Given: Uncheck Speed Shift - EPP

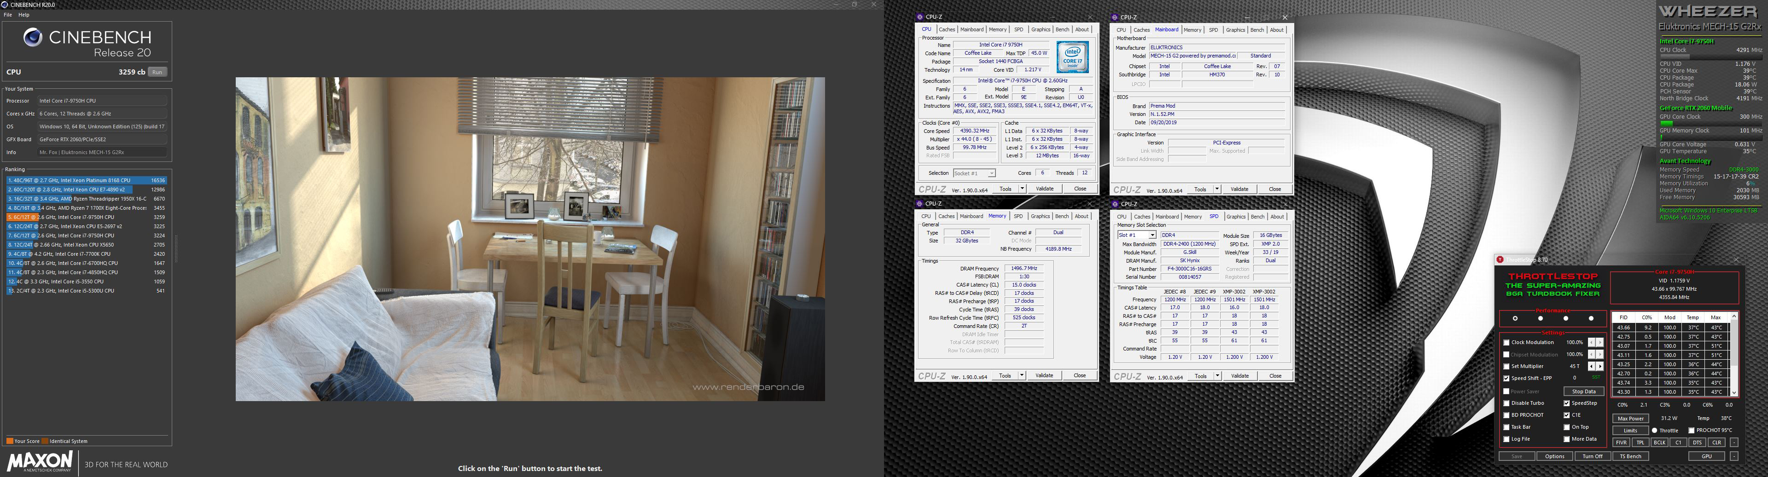Looking at the screenshot, I should pos(1506,378).
